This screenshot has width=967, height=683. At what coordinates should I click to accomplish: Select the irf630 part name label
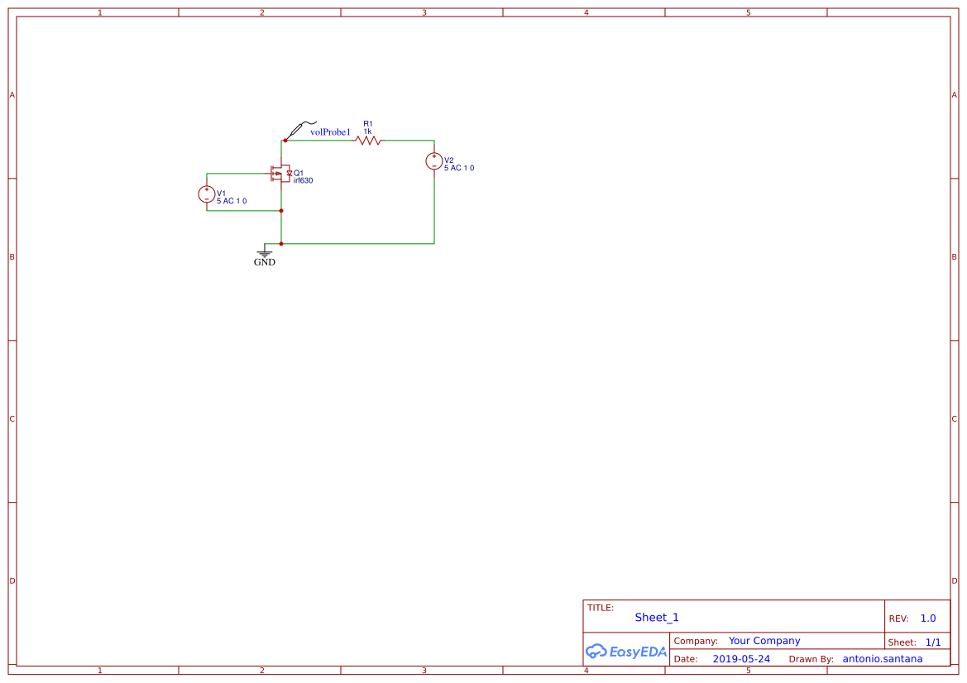tap(304, 179)
